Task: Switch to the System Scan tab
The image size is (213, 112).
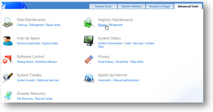Action: 103,6
